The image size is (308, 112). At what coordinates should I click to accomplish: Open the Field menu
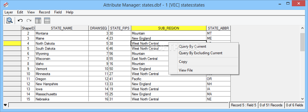58,12
